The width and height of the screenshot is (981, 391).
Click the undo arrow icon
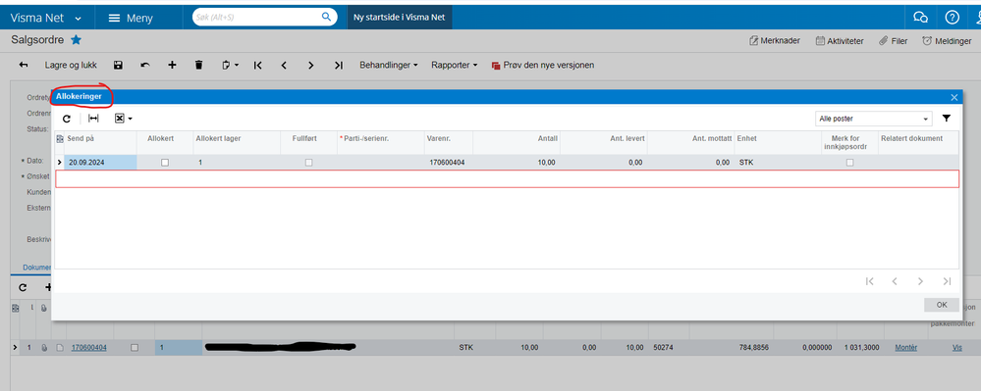[145, 65]
